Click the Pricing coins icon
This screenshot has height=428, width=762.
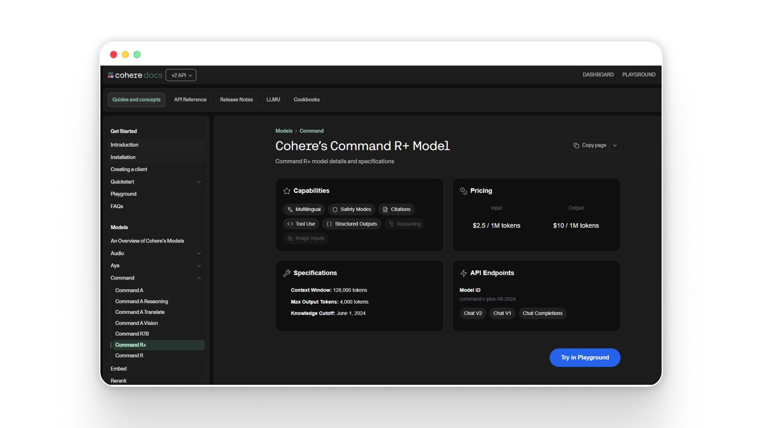tap(464, 191)
